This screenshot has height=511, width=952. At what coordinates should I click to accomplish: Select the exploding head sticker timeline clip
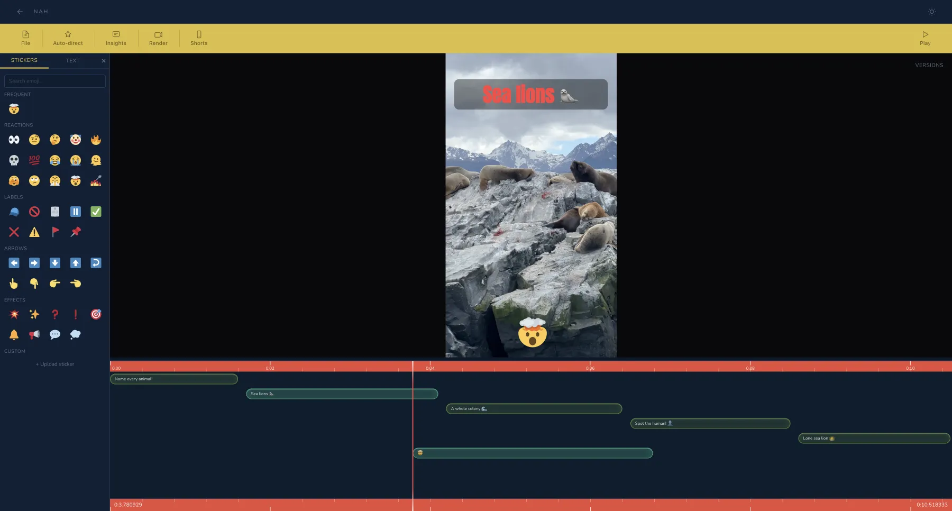(x=533, y=453)
